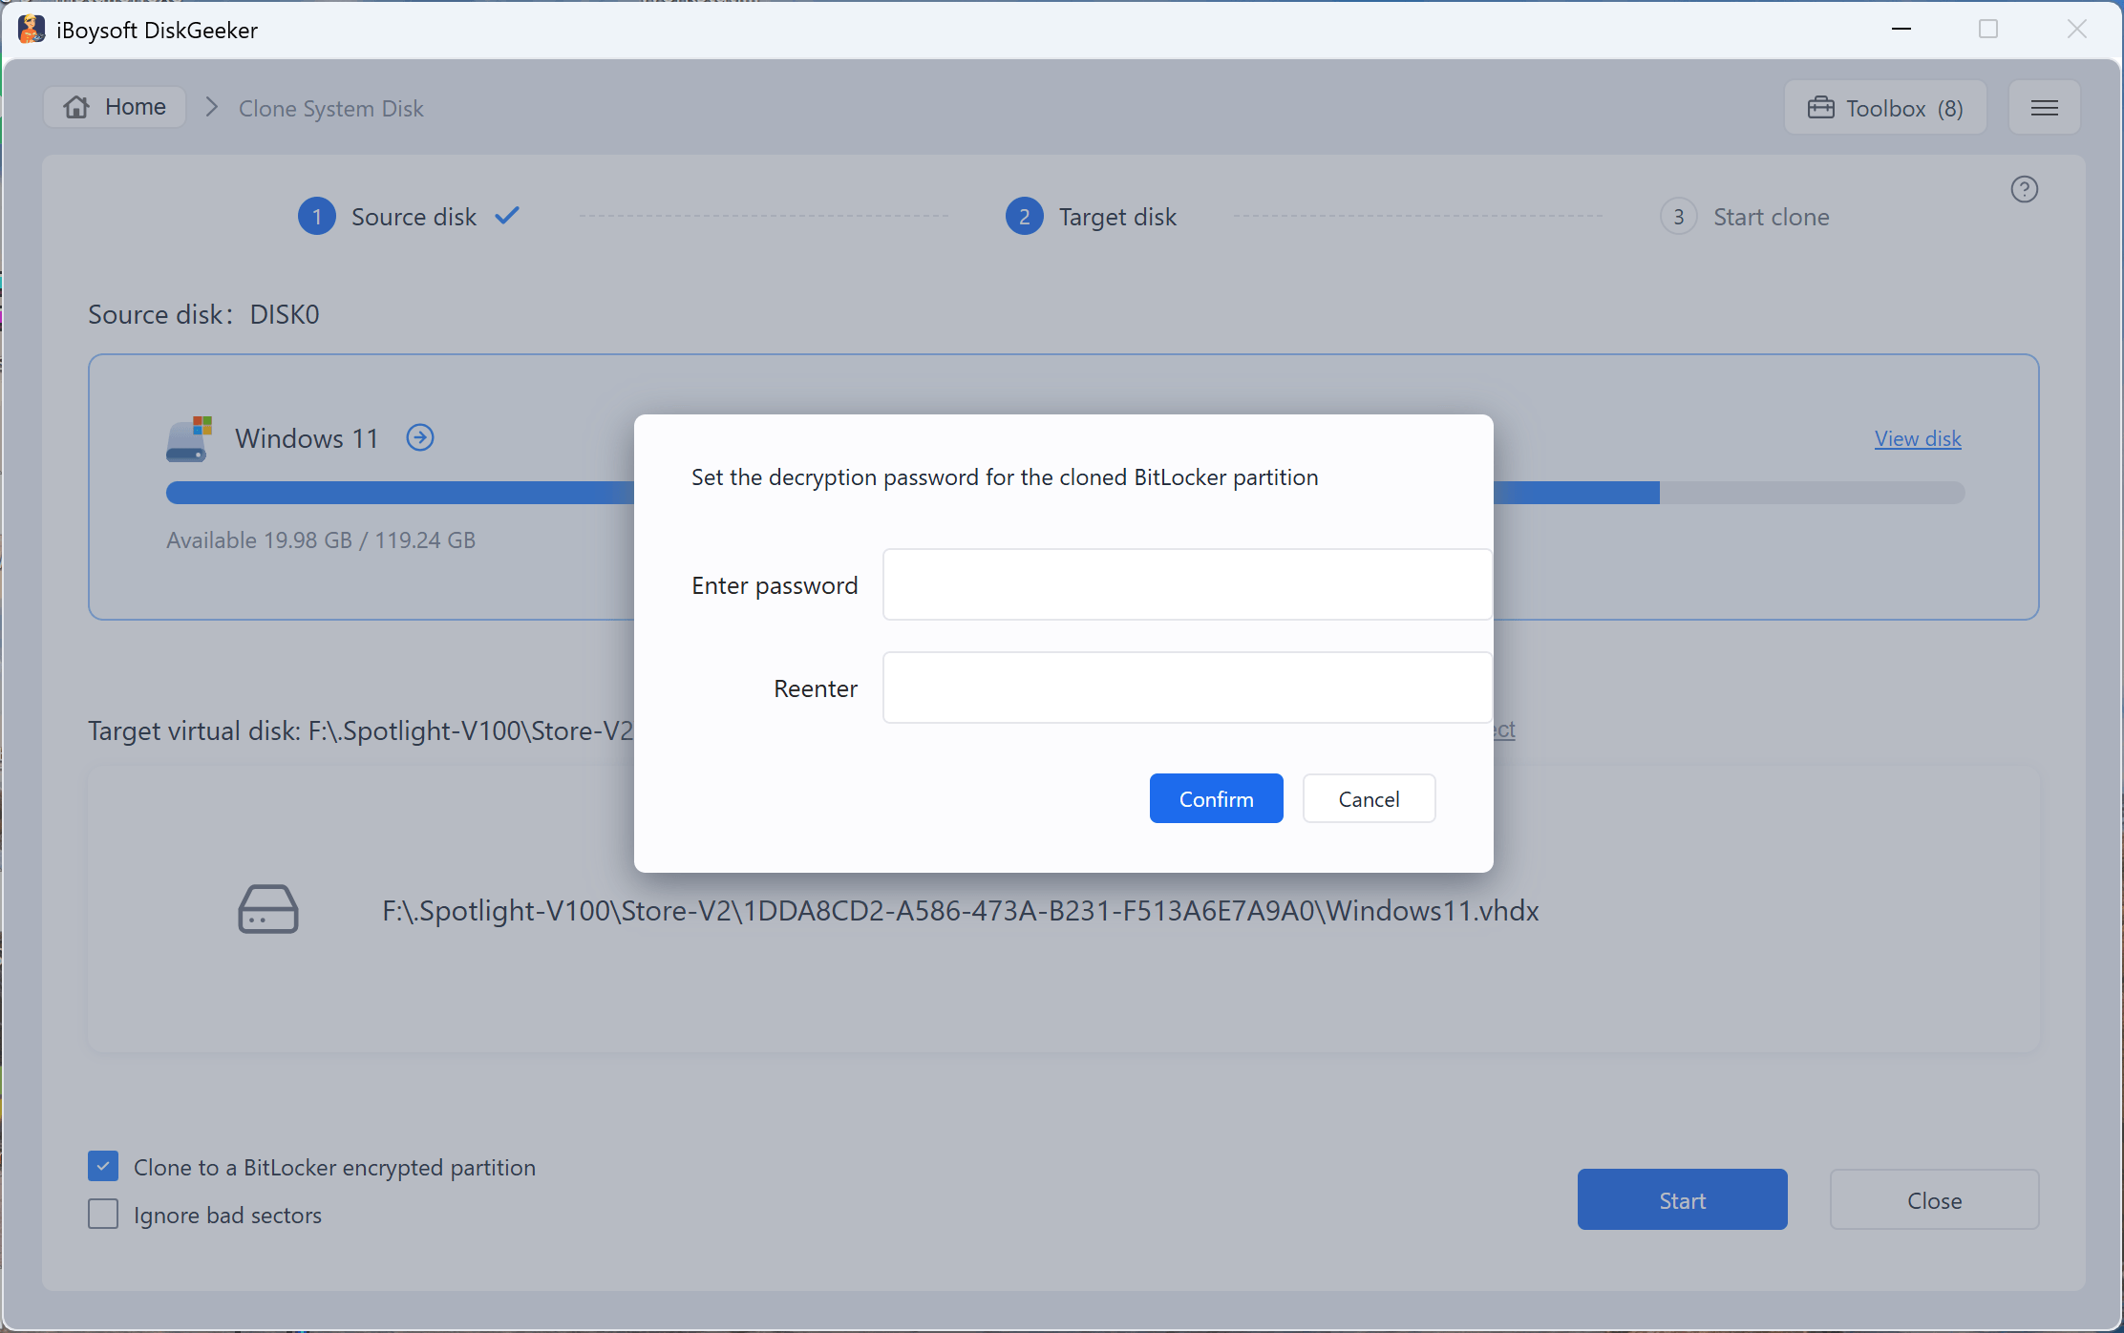This screenshot has height=1333, width=2124.
Task: Open the Toolbox (8) button
Action: pyautogui.click(x=1885, y=108)
